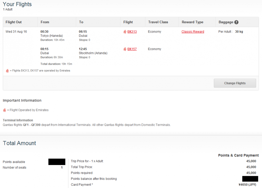Click 'Card Payment *' label
Image resolution: width=262 pixels, height=188 pixels.
pos(82,185)
